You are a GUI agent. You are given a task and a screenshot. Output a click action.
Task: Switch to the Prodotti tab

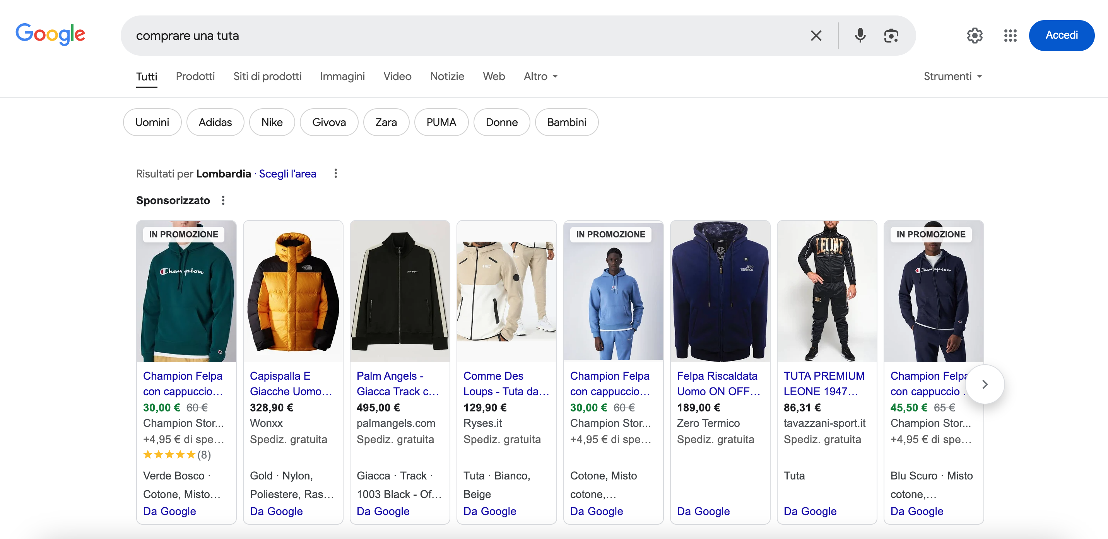coord(195,77)
